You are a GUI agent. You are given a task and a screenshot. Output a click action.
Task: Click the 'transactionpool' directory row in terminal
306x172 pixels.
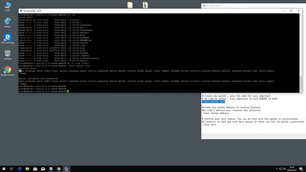[59, 58]
